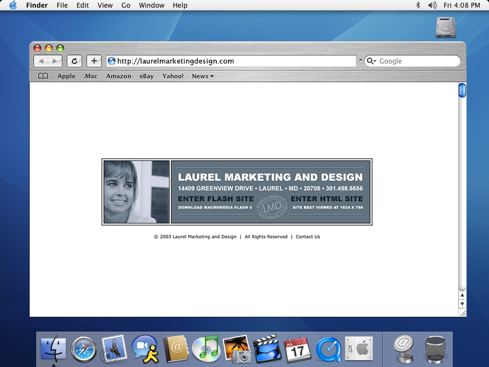
Task: Click the Bluetooth status icon in menu bar
Action: [x=418, y=5]
